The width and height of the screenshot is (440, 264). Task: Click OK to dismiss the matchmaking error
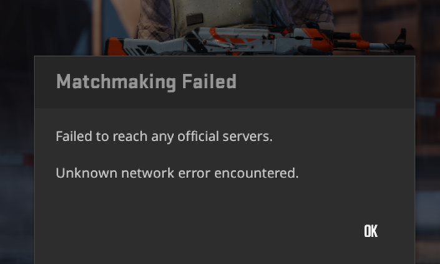coord(371,231)
